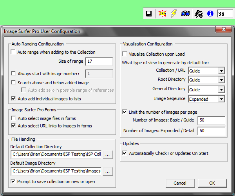Click the Number of Images Basic / Guide field
The image size is (235, 196).
pos(211,120)
